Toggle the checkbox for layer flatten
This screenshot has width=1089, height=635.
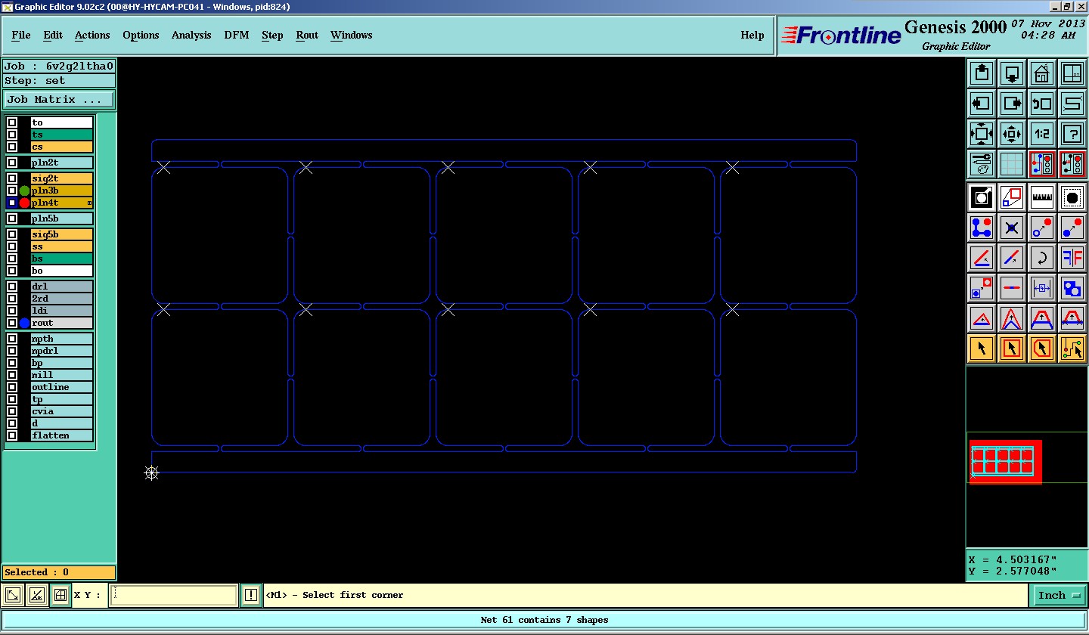point(12,435)
